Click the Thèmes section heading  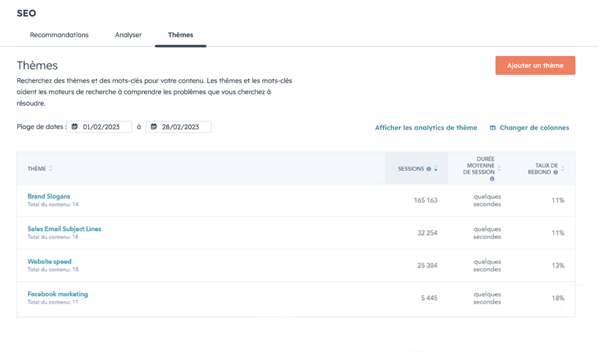[37, 65]
